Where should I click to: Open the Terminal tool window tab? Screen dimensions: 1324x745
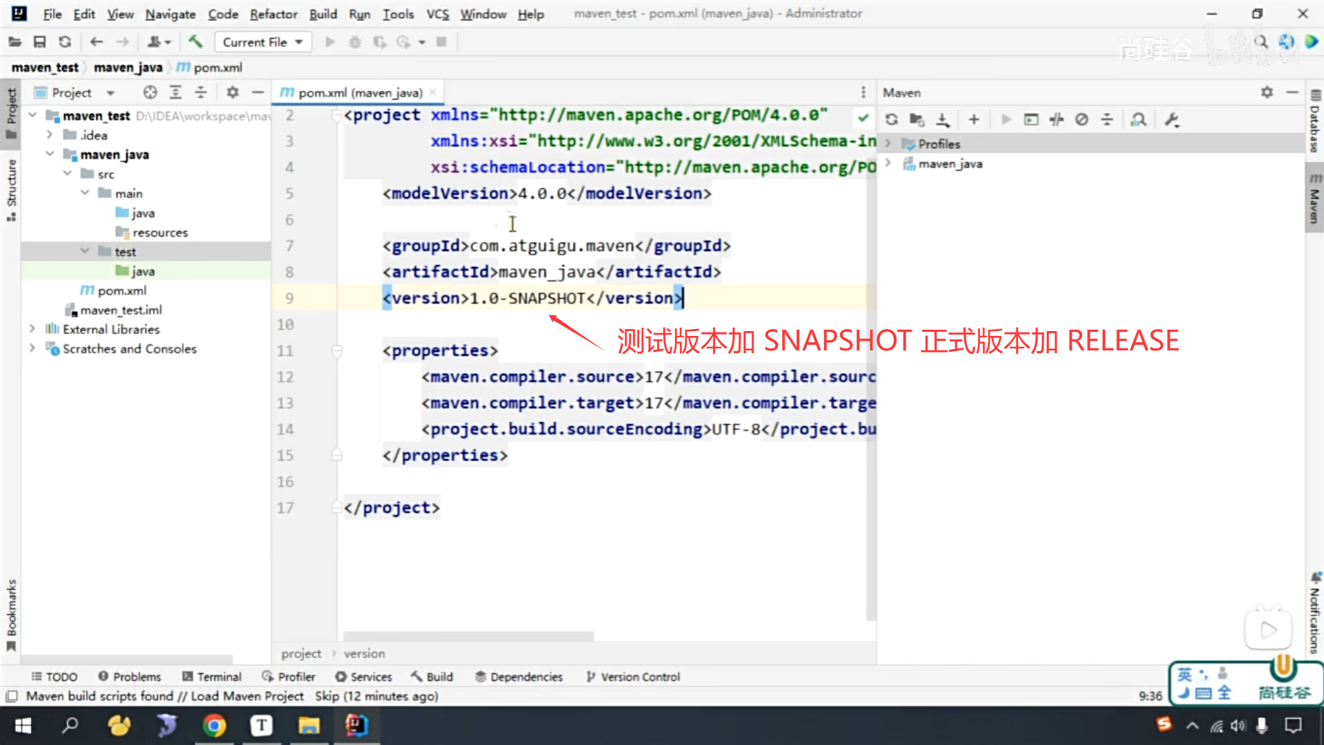212,677
